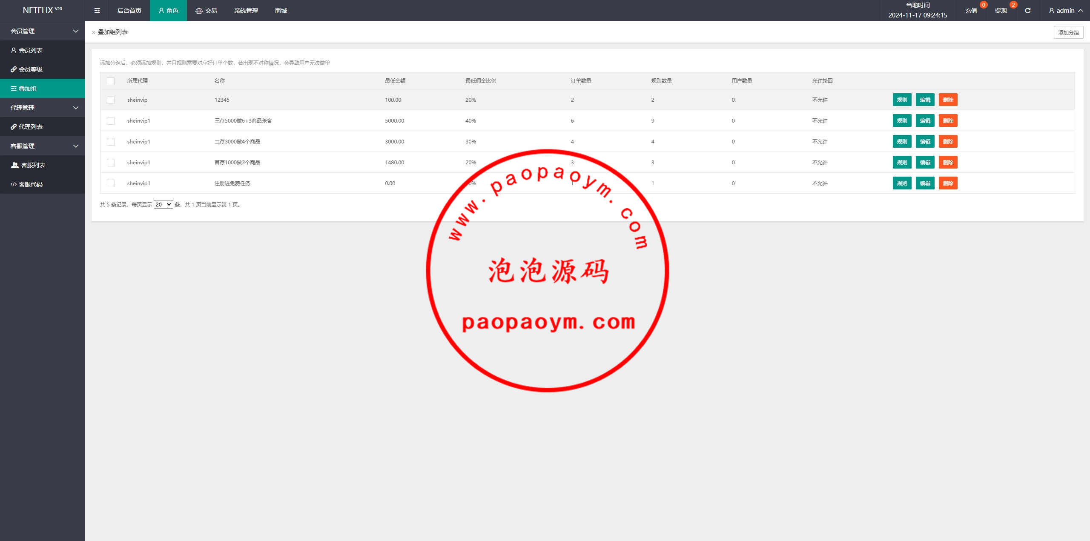Image resolution: width=1090 pixels, height=541 pixels.
Task: Open the 后台首页 top menu tab
Action: tap(129, 11)
